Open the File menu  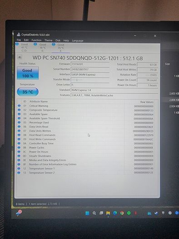point(19,40)
